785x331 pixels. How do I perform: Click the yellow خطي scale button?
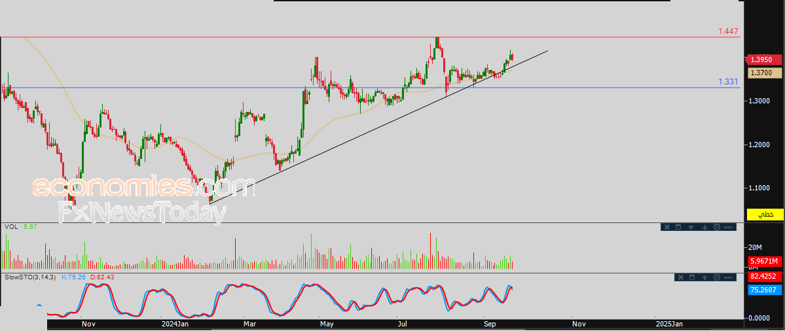(765, 214)
